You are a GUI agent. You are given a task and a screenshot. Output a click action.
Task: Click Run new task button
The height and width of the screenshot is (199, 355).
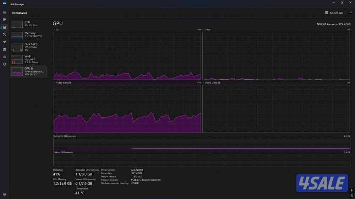click(334, 13)
